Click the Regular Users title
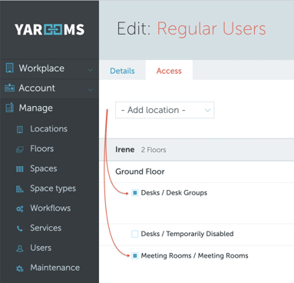Viewport: 294px width, 283px height. tap(211, 28)
